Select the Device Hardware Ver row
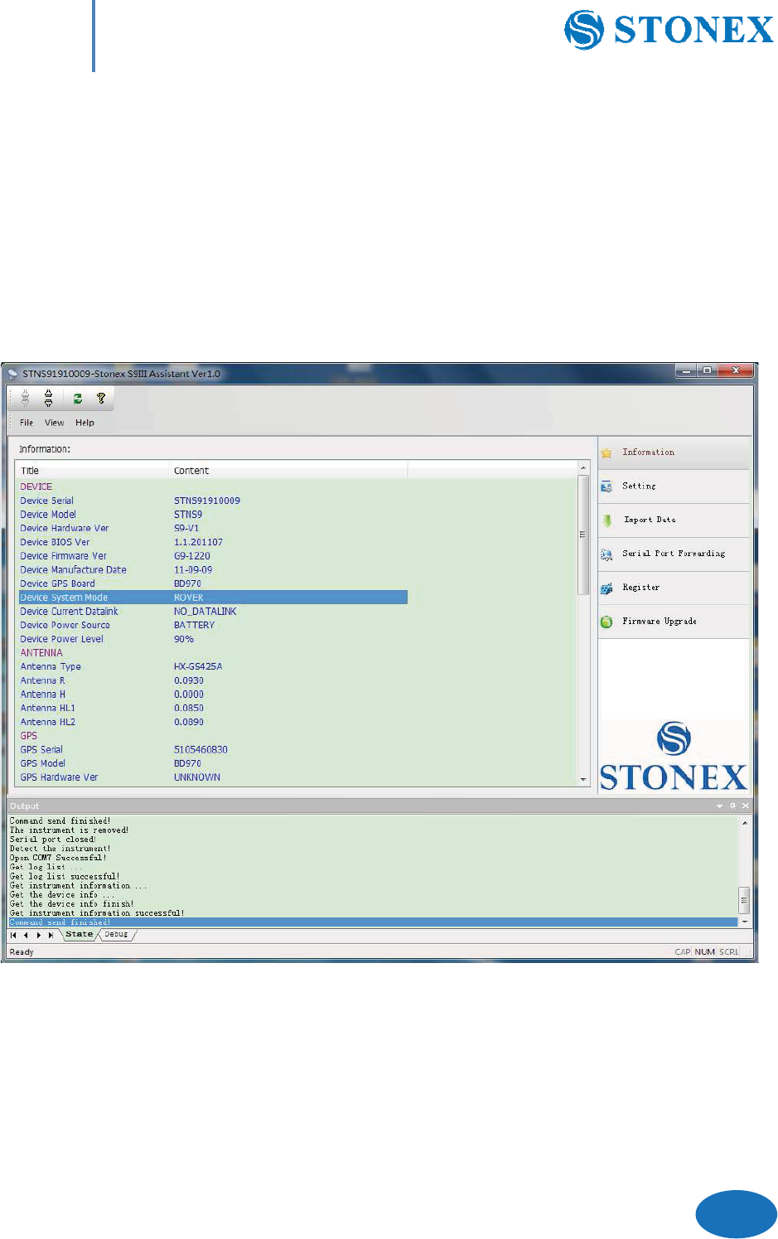Image resolution: width=778 pixels, height=1239 pixels. point(212,529)
